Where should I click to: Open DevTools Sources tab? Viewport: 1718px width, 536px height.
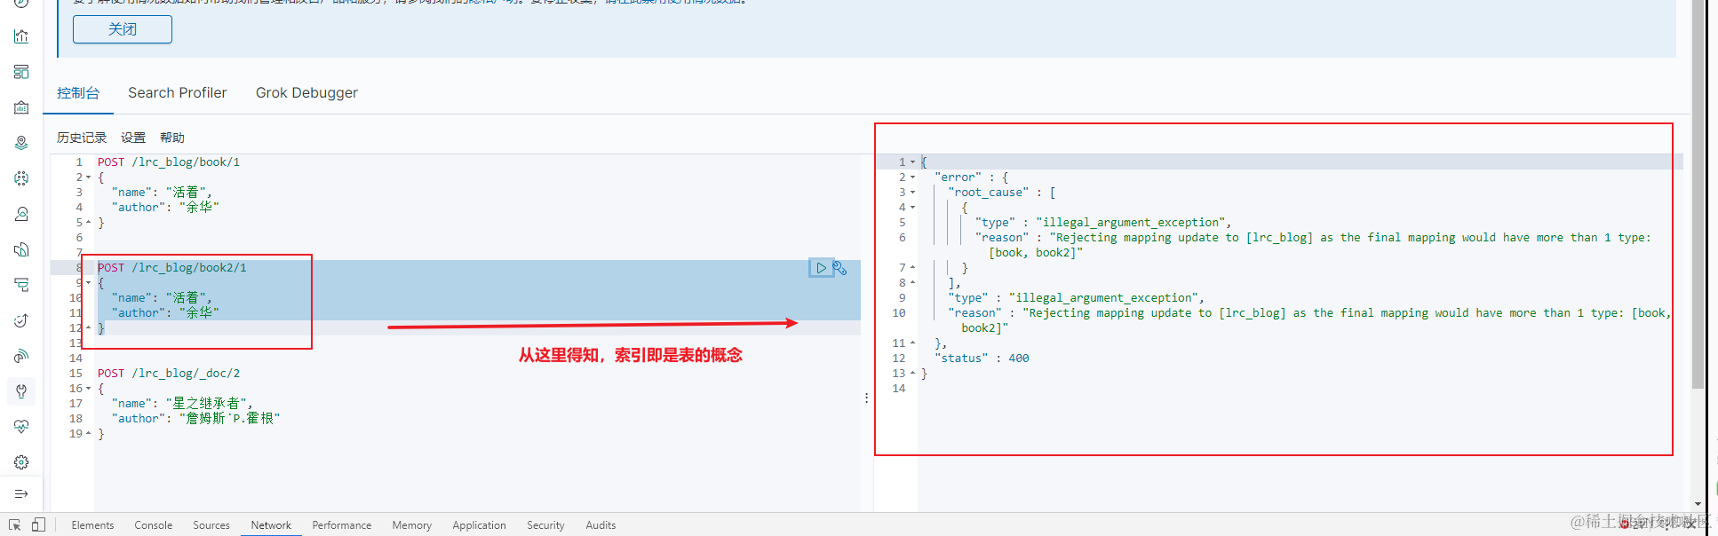click(x=211, y=525)
